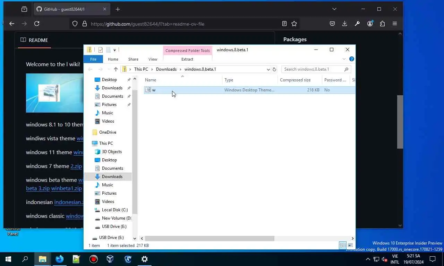Open the address bar history dropdown
The image size is (444, 266).
268,69
